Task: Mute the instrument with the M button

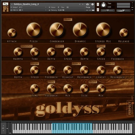Action: 98,10
